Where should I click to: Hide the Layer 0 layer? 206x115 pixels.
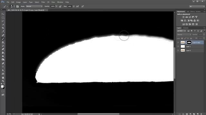click(x=178, y=50)
